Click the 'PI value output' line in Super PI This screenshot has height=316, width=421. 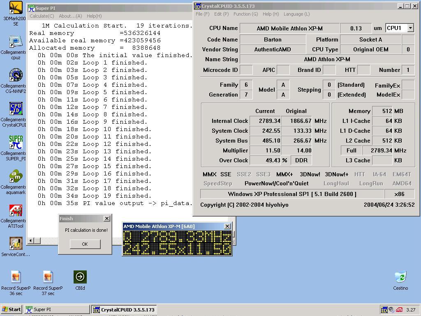(x=115, y=203)
